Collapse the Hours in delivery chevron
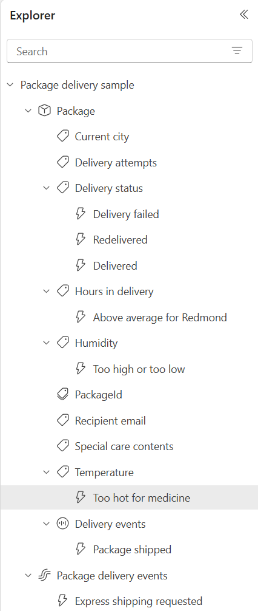The width and height of the screenshot is (258, 611). 46,292
